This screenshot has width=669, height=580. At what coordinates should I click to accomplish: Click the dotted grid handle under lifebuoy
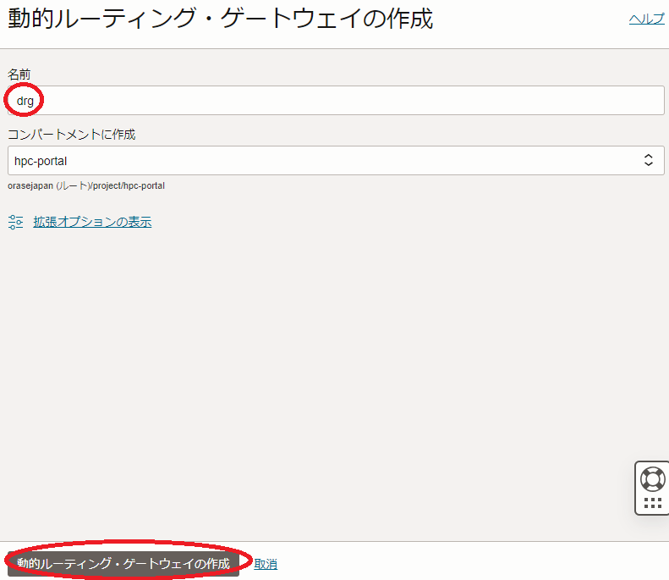(652, 503)
